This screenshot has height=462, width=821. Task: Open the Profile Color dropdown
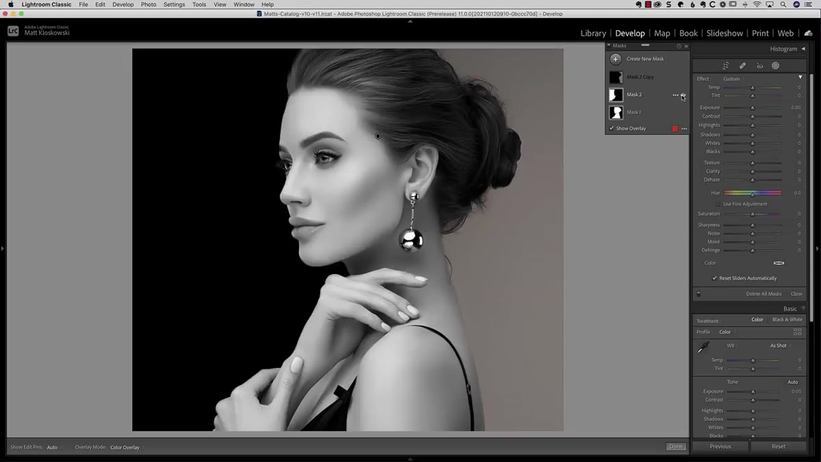point(726,332)
